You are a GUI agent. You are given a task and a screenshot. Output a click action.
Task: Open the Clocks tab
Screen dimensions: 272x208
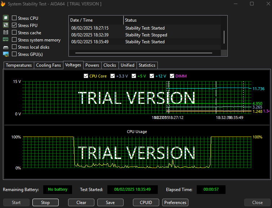(x=110, y=65)
